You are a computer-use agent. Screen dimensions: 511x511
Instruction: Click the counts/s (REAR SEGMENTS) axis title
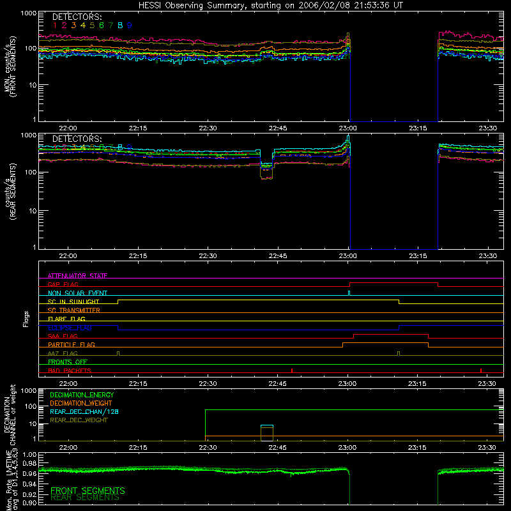tap(10, 192)
